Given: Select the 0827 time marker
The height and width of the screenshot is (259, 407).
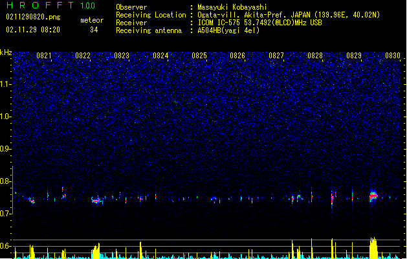Looking at the screenshot, I should tap(276, 56).
